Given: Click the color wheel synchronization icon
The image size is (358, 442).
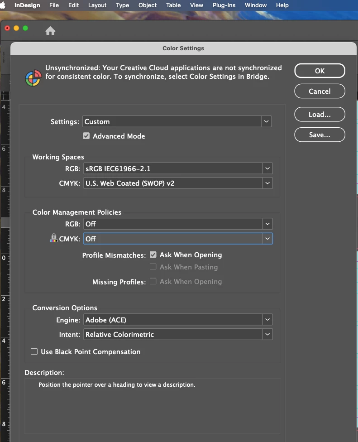Looking at the screenshot, I should [33, 78].
